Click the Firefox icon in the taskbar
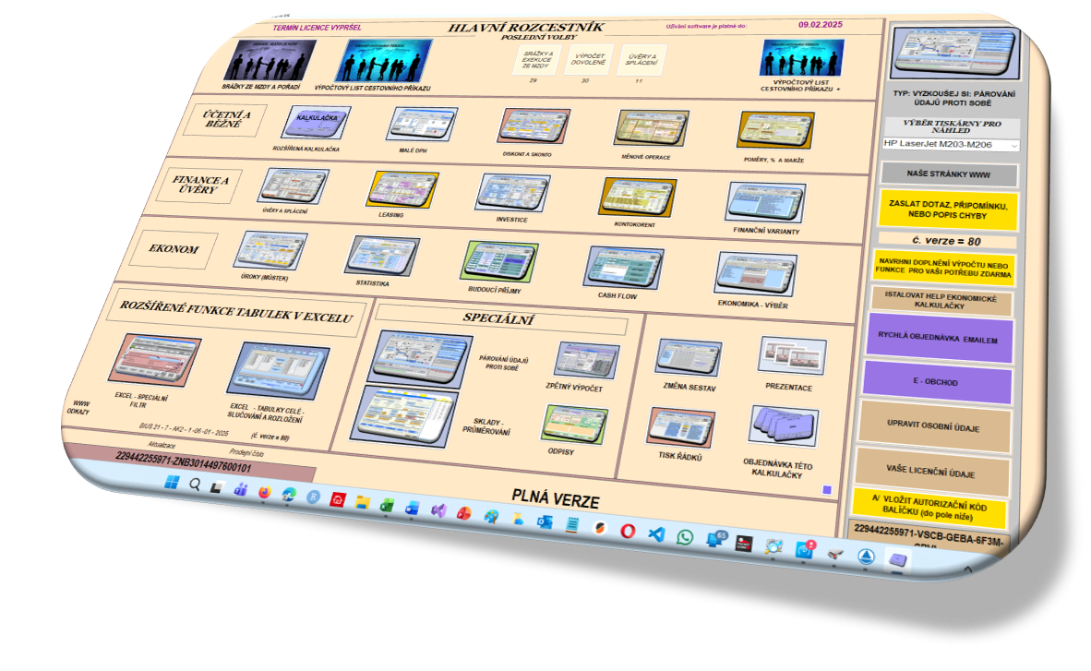1091x671 pixels. tap(265, 493)
